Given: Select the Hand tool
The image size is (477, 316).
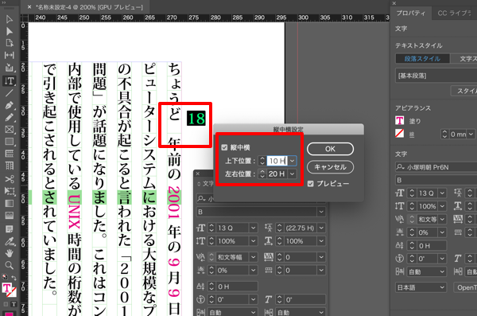Looking at the screenshot, I should 9,253.
